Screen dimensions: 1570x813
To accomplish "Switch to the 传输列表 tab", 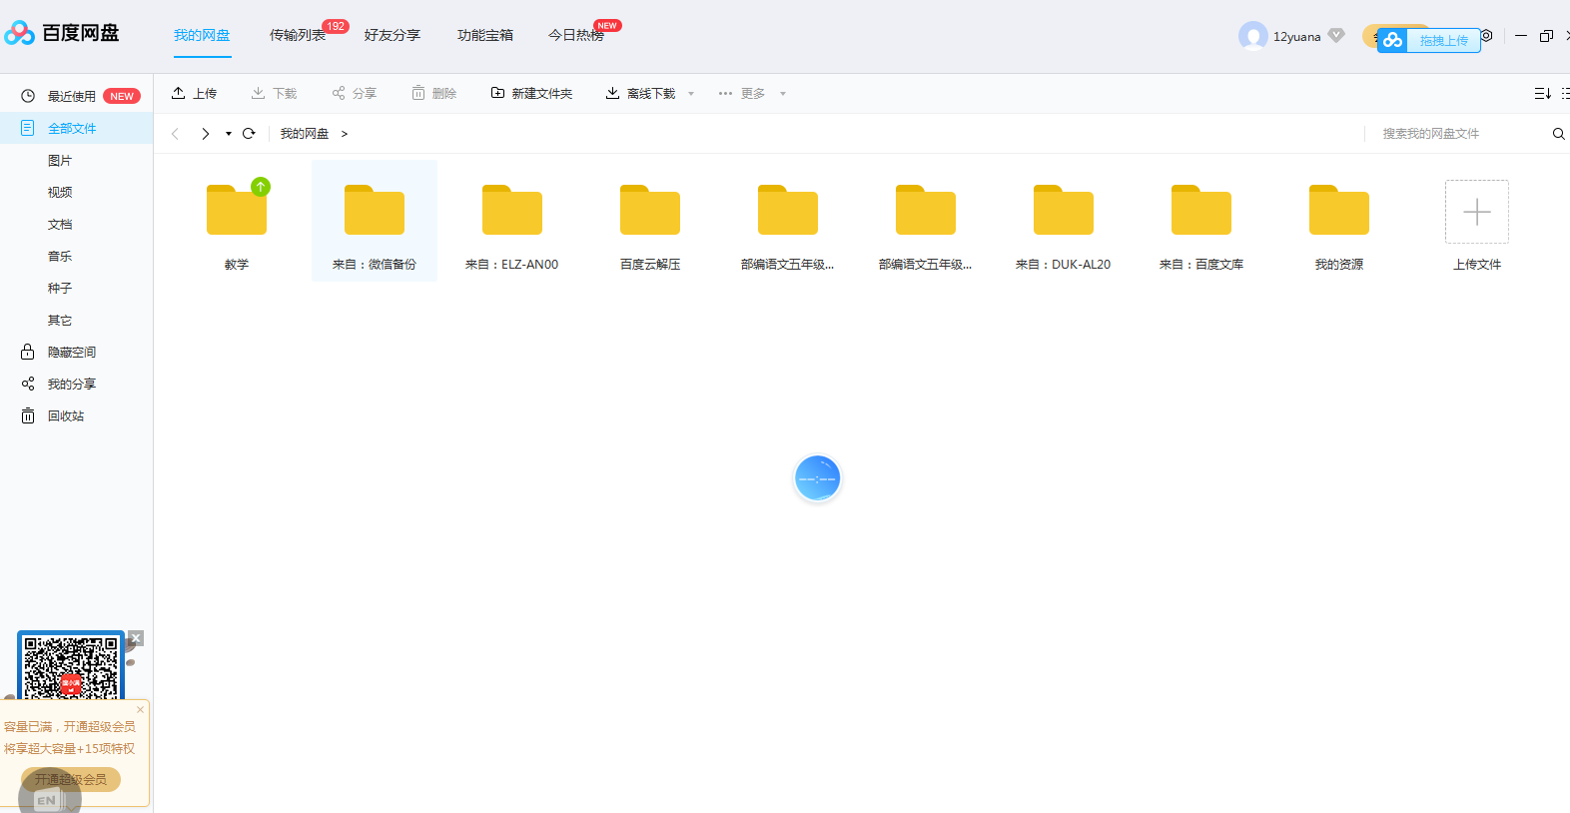I will click(x=298, y=36).
